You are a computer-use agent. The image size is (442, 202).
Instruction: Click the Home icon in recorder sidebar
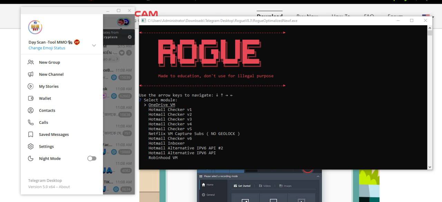pyautogui.click(x=203, y=185)
